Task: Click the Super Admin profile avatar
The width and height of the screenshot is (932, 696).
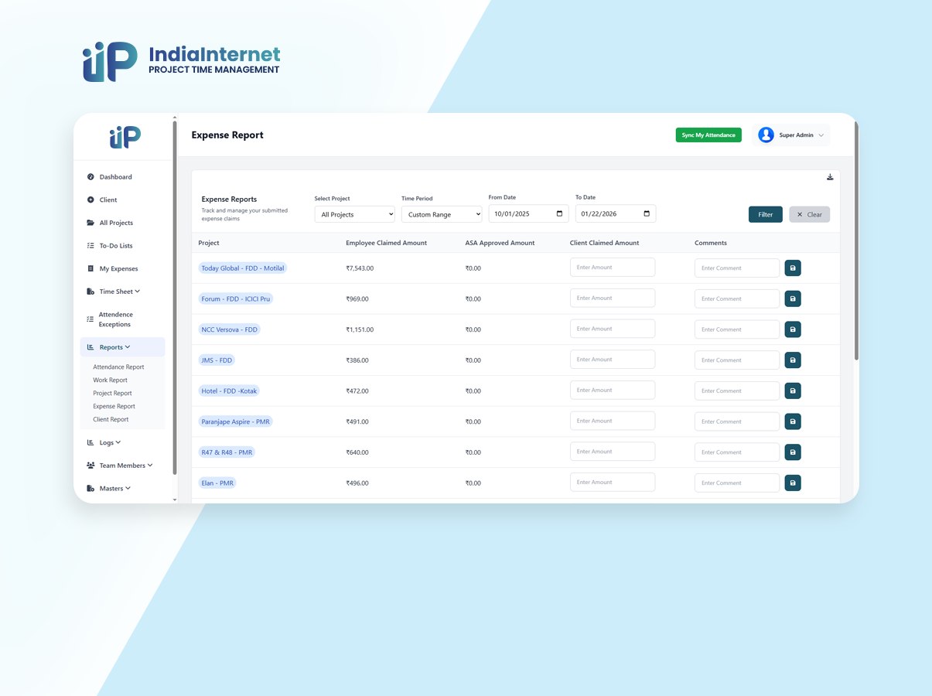Action: (x=766, y=135)
